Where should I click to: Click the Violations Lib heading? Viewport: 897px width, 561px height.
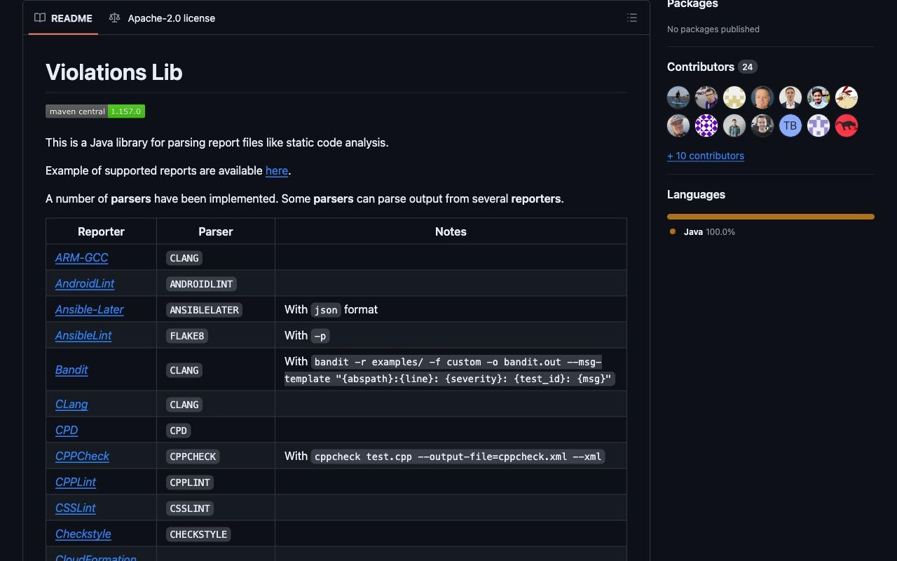coord(114,72)
